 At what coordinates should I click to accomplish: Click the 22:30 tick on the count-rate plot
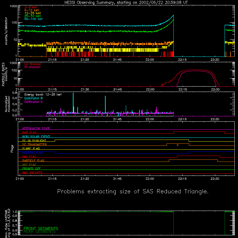215,60
